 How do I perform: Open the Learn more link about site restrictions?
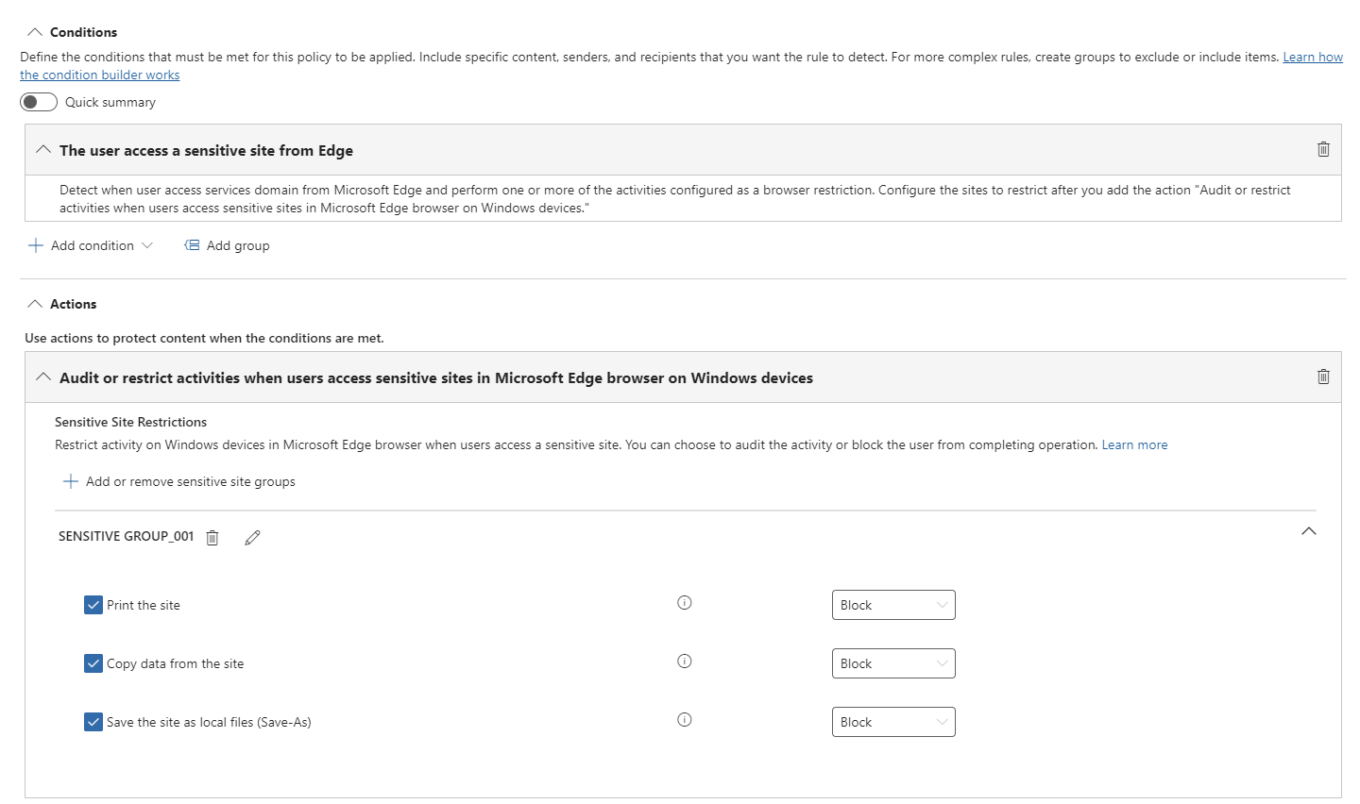1133,444
